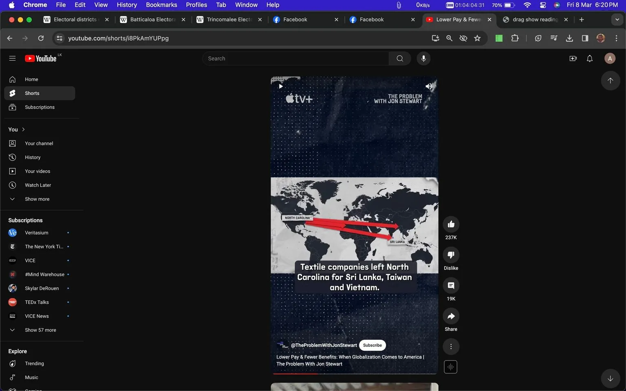The image size is (626, 391).
Task: Start voice search with the microphone icon
Action: 423,58
